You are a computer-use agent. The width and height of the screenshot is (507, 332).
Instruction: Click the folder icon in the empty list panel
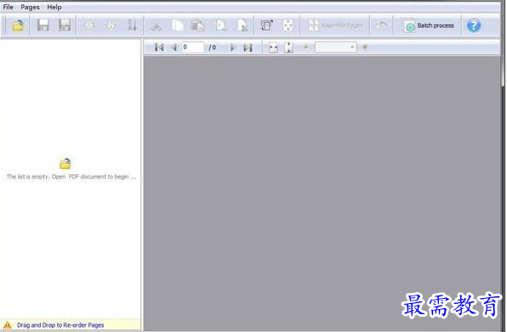(66, 164)
